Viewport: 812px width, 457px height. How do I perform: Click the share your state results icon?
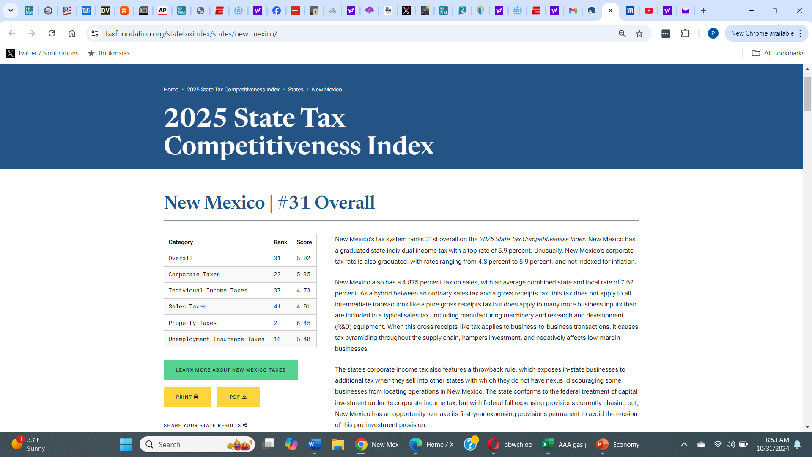(245, 425)
